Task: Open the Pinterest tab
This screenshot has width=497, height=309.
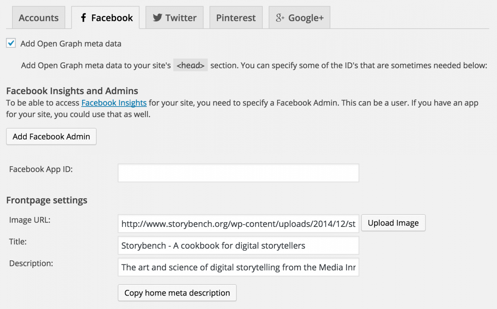Action: pyautogui.click(x=236, y=18)
